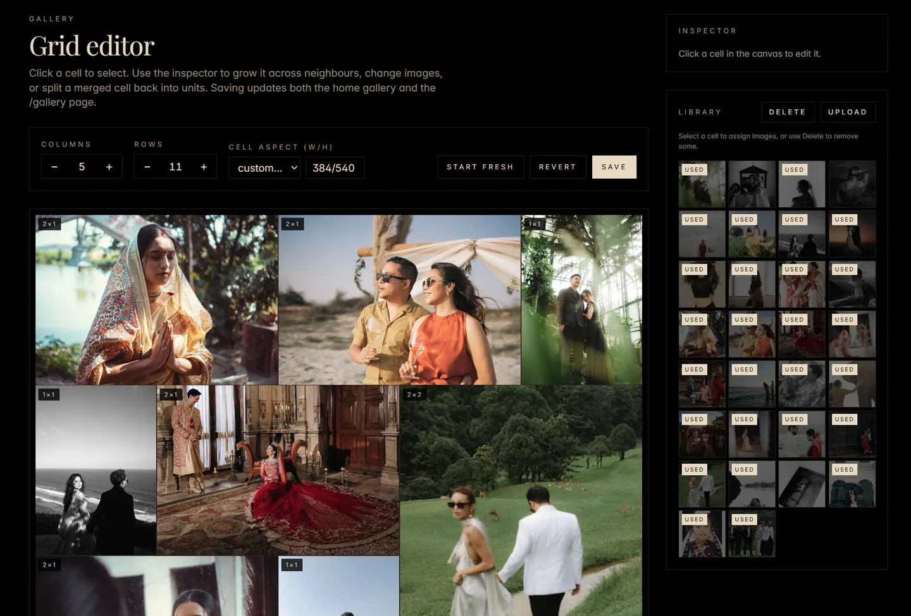The width and height of the screenshot is (911, 616).
Task: Select the black-and-white seaside couple canvas cell
Action: [x=96, y=471]
